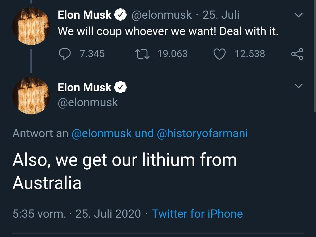The height and width of the screenshot is (237, 316).
Task: Open @elonmusk link in 'Antwort an' line
Action: pyautogui.click(x=102, y=133)
